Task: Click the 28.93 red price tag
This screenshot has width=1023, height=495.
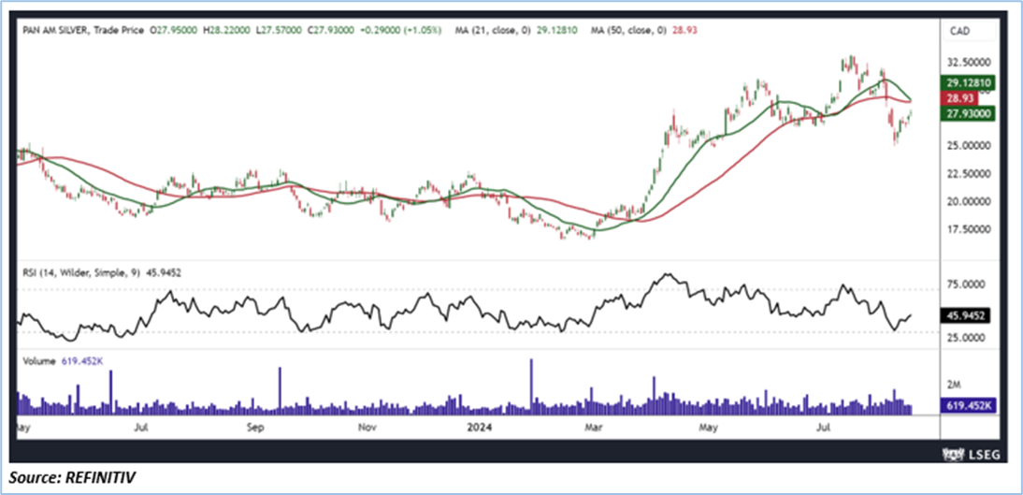Action: point(959,98)
